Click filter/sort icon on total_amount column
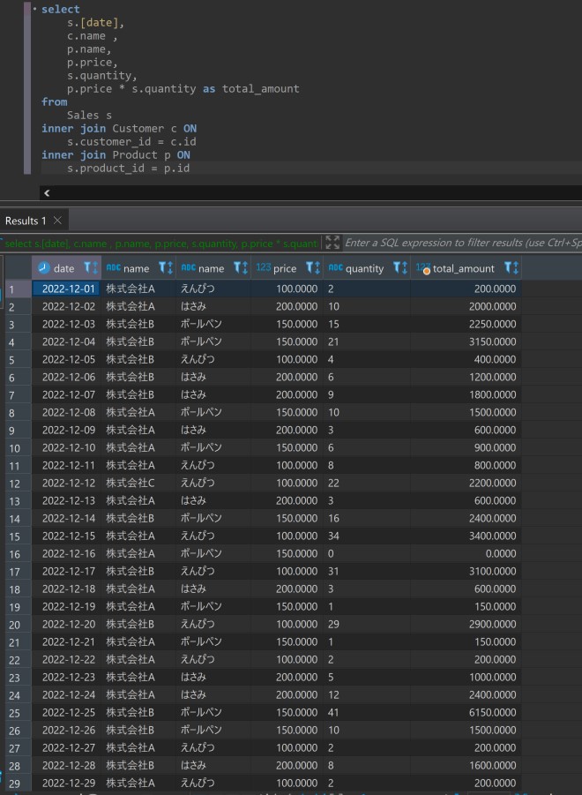This screenshot has width=582, height=795. [x=511, y=268]
